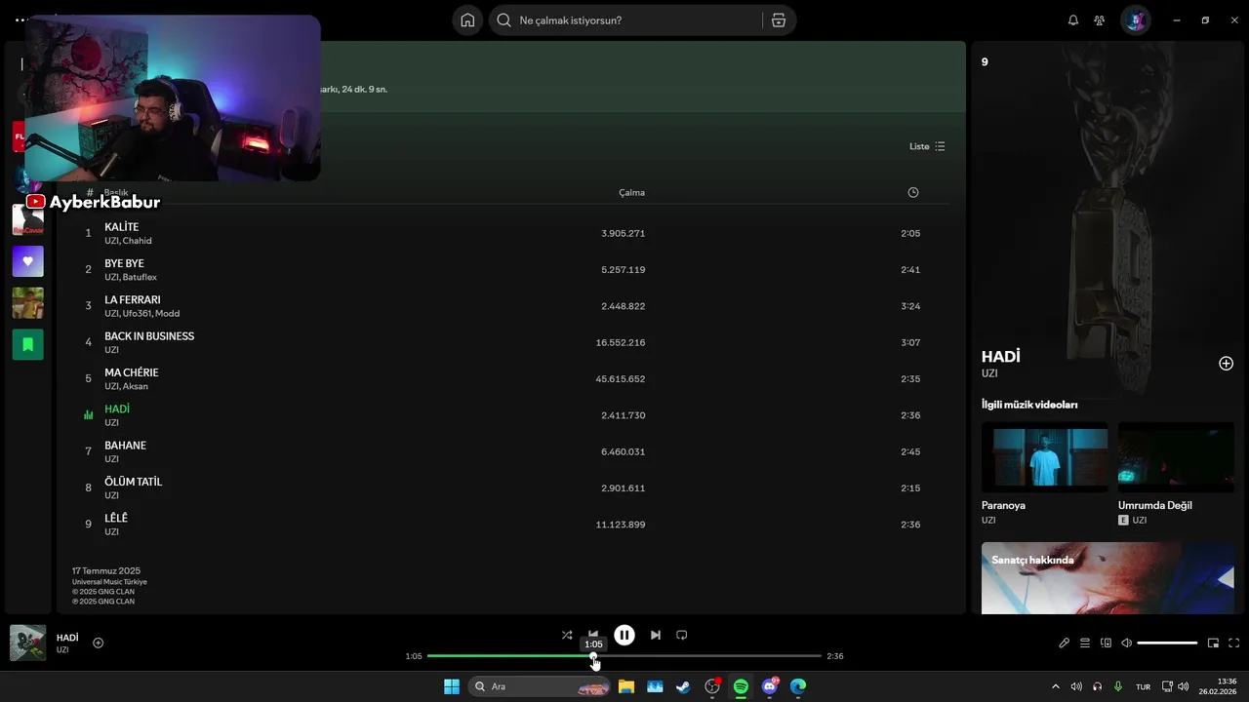Screen dimensions: 1249x702
Task: Open Windows Start menu
Action: point(452,686)
